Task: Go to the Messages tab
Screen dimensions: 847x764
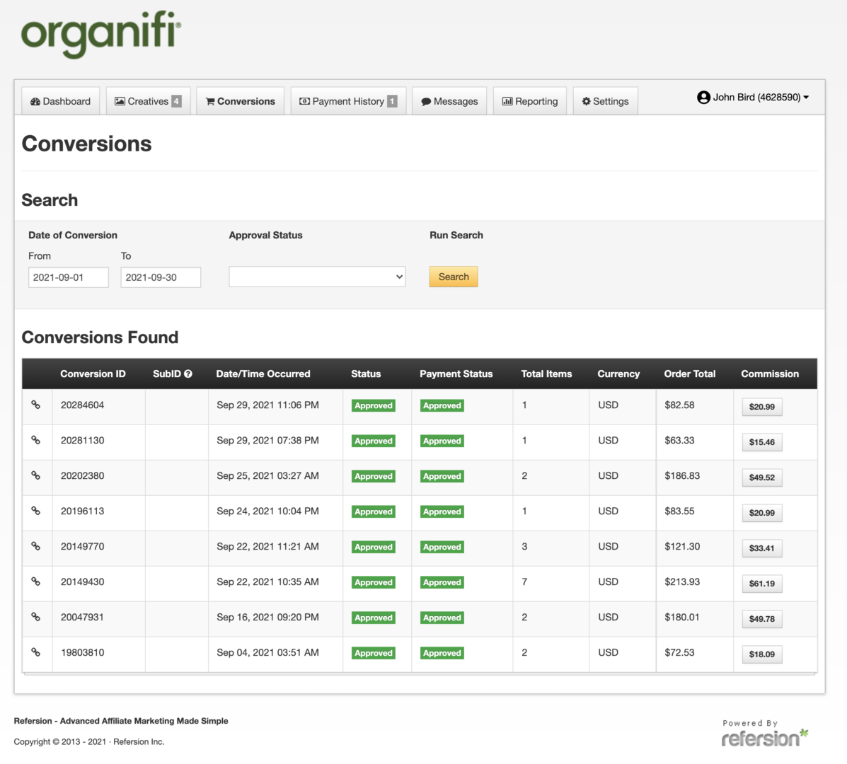Action: 449,101
